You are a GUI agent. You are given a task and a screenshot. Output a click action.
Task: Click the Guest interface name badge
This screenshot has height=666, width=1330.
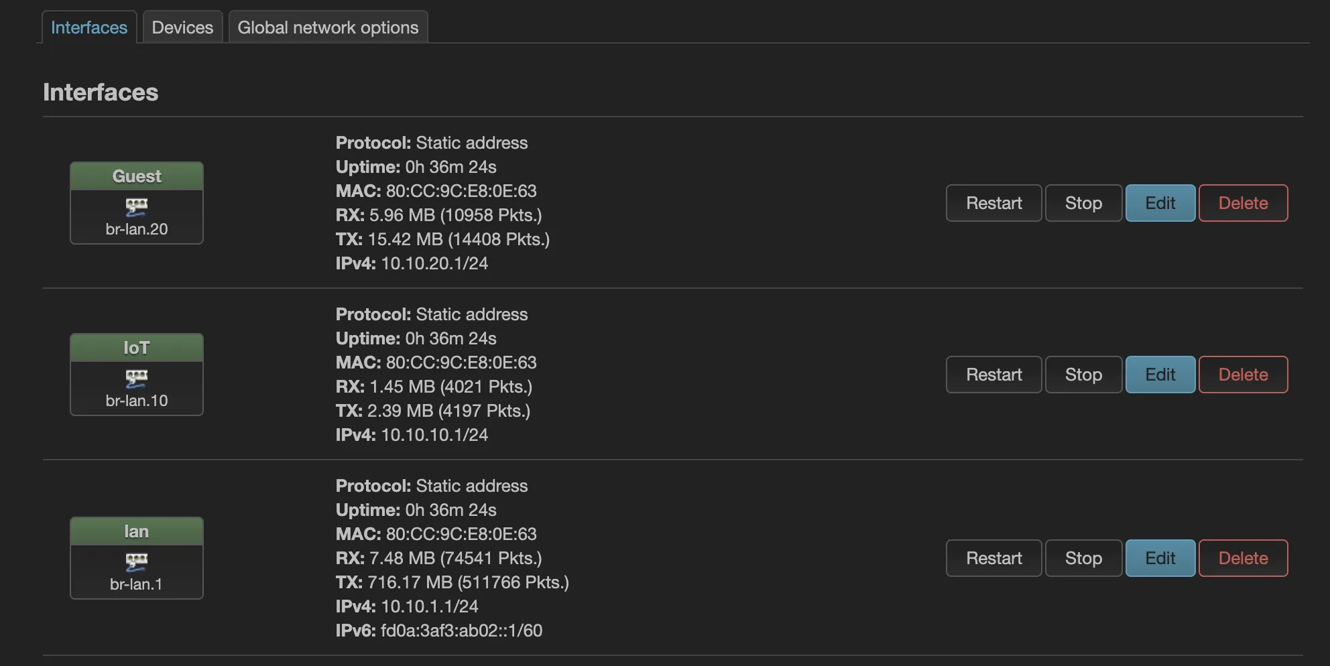[x=137, y=176]
